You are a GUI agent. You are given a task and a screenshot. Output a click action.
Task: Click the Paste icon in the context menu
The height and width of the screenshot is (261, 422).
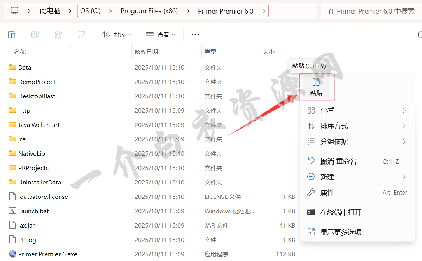point(316,82)
